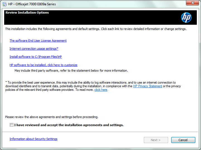This screenshot has width=201, height=150.
Task: Cancel the installation
Action: coord(183,140)
